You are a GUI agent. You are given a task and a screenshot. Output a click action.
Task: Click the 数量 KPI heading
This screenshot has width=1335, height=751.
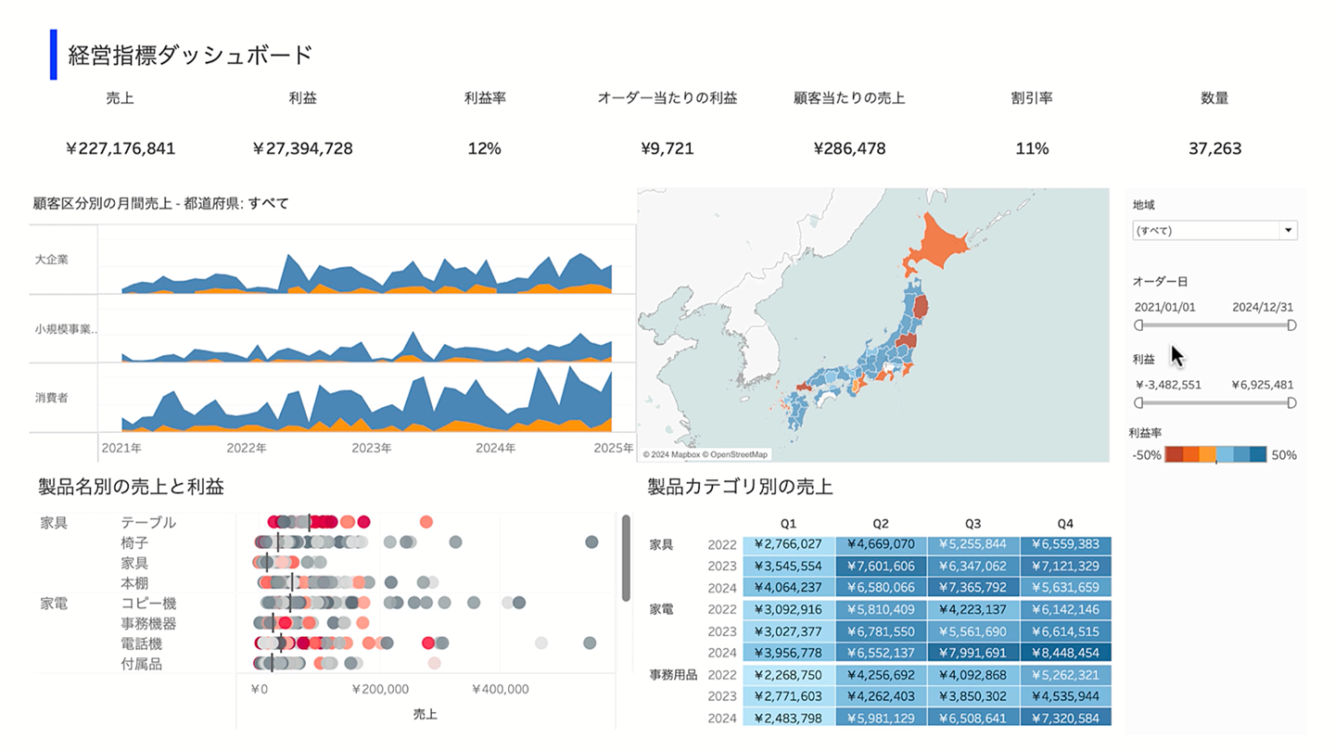click(1214, 98)
